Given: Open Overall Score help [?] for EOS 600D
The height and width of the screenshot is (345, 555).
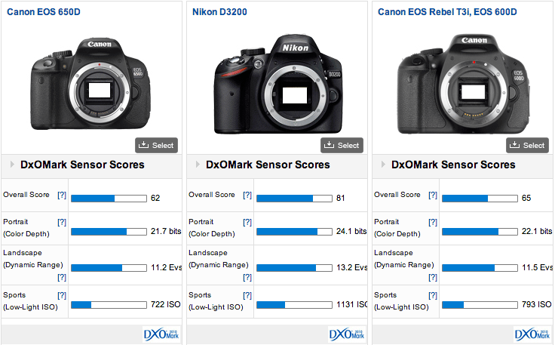Looking at the screenshot, I should tap(433, 195).
